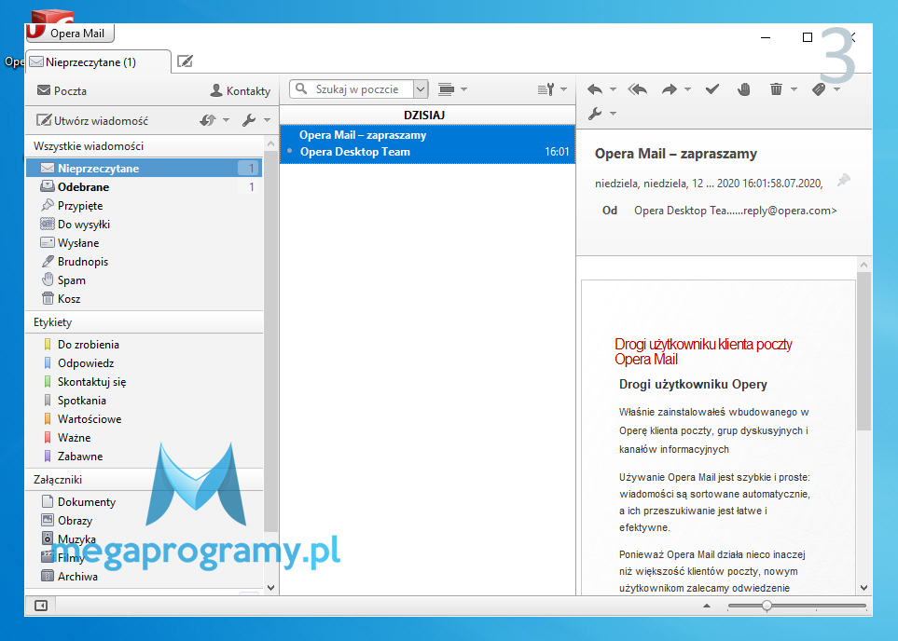Select the Spotkania gray label
Viewport: 898px width, 641px height.
click(x=145, y=400)
